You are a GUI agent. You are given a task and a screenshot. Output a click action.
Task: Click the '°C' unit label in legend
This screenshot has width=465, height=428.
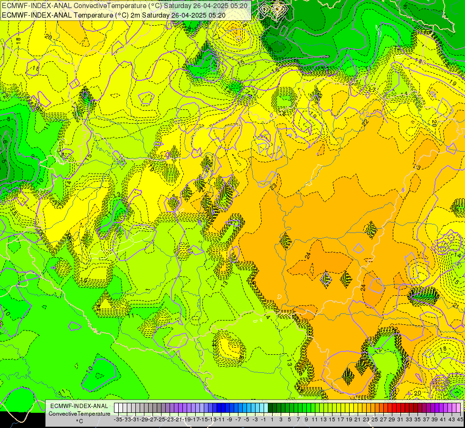(x=79, y=421)
